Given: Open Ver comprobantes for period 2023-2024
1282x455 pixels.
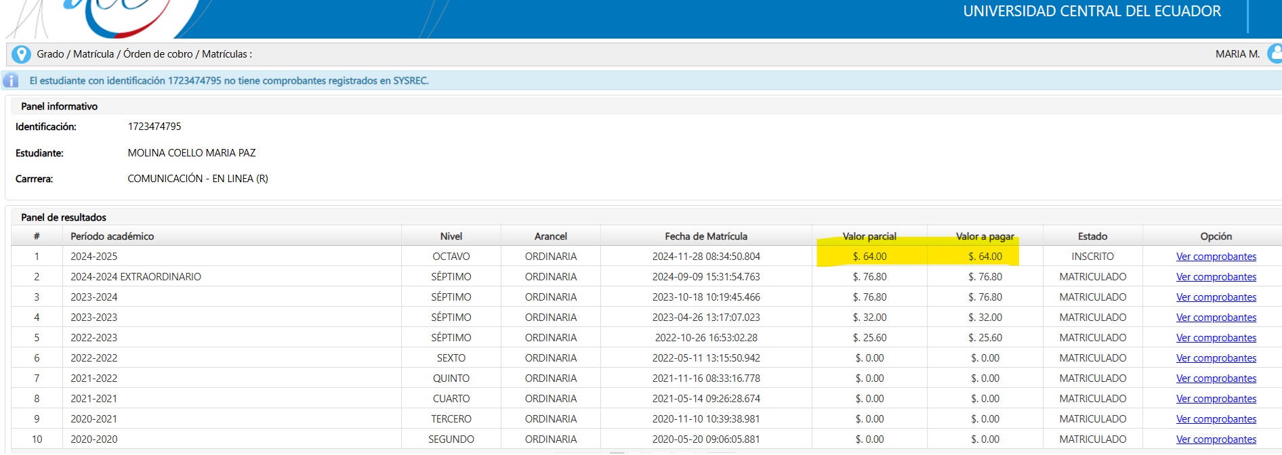Looking at the screenshot, I should tap(1216, 297).
